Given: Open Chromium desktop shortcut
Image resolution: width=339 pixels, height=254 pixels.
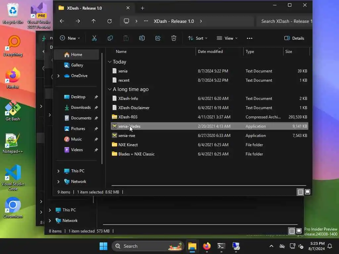Looking at the screenshot, I should tap(13, 208).
